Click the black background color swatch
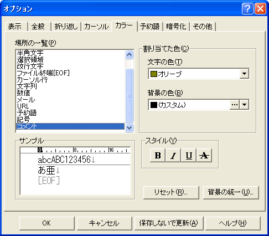The width and height of the screenshot is (269, 236). pos(154,105)
